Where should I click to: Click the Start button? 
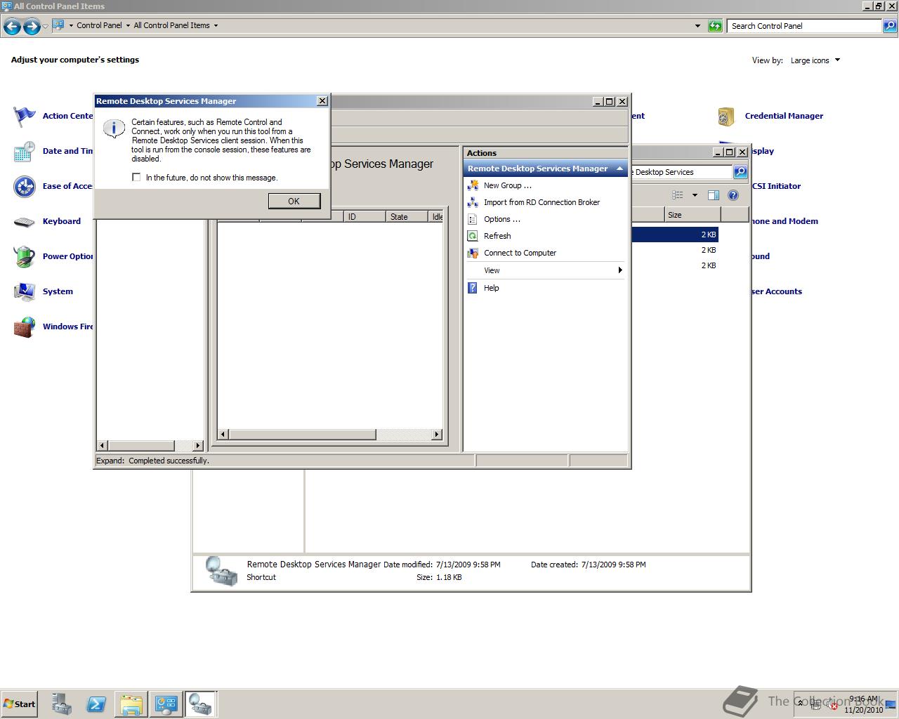[x=19, y=704]
